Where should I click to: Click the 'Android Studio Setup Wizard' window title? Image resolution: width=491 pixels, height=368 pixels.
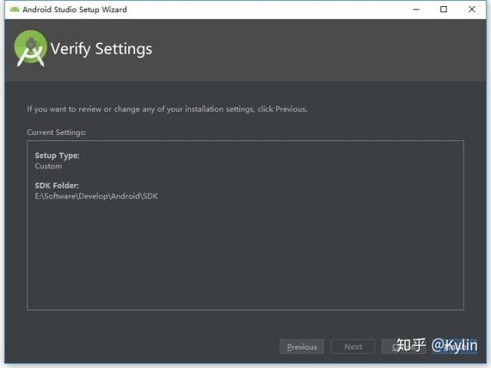pyautogui.click(x=74, y=9)
